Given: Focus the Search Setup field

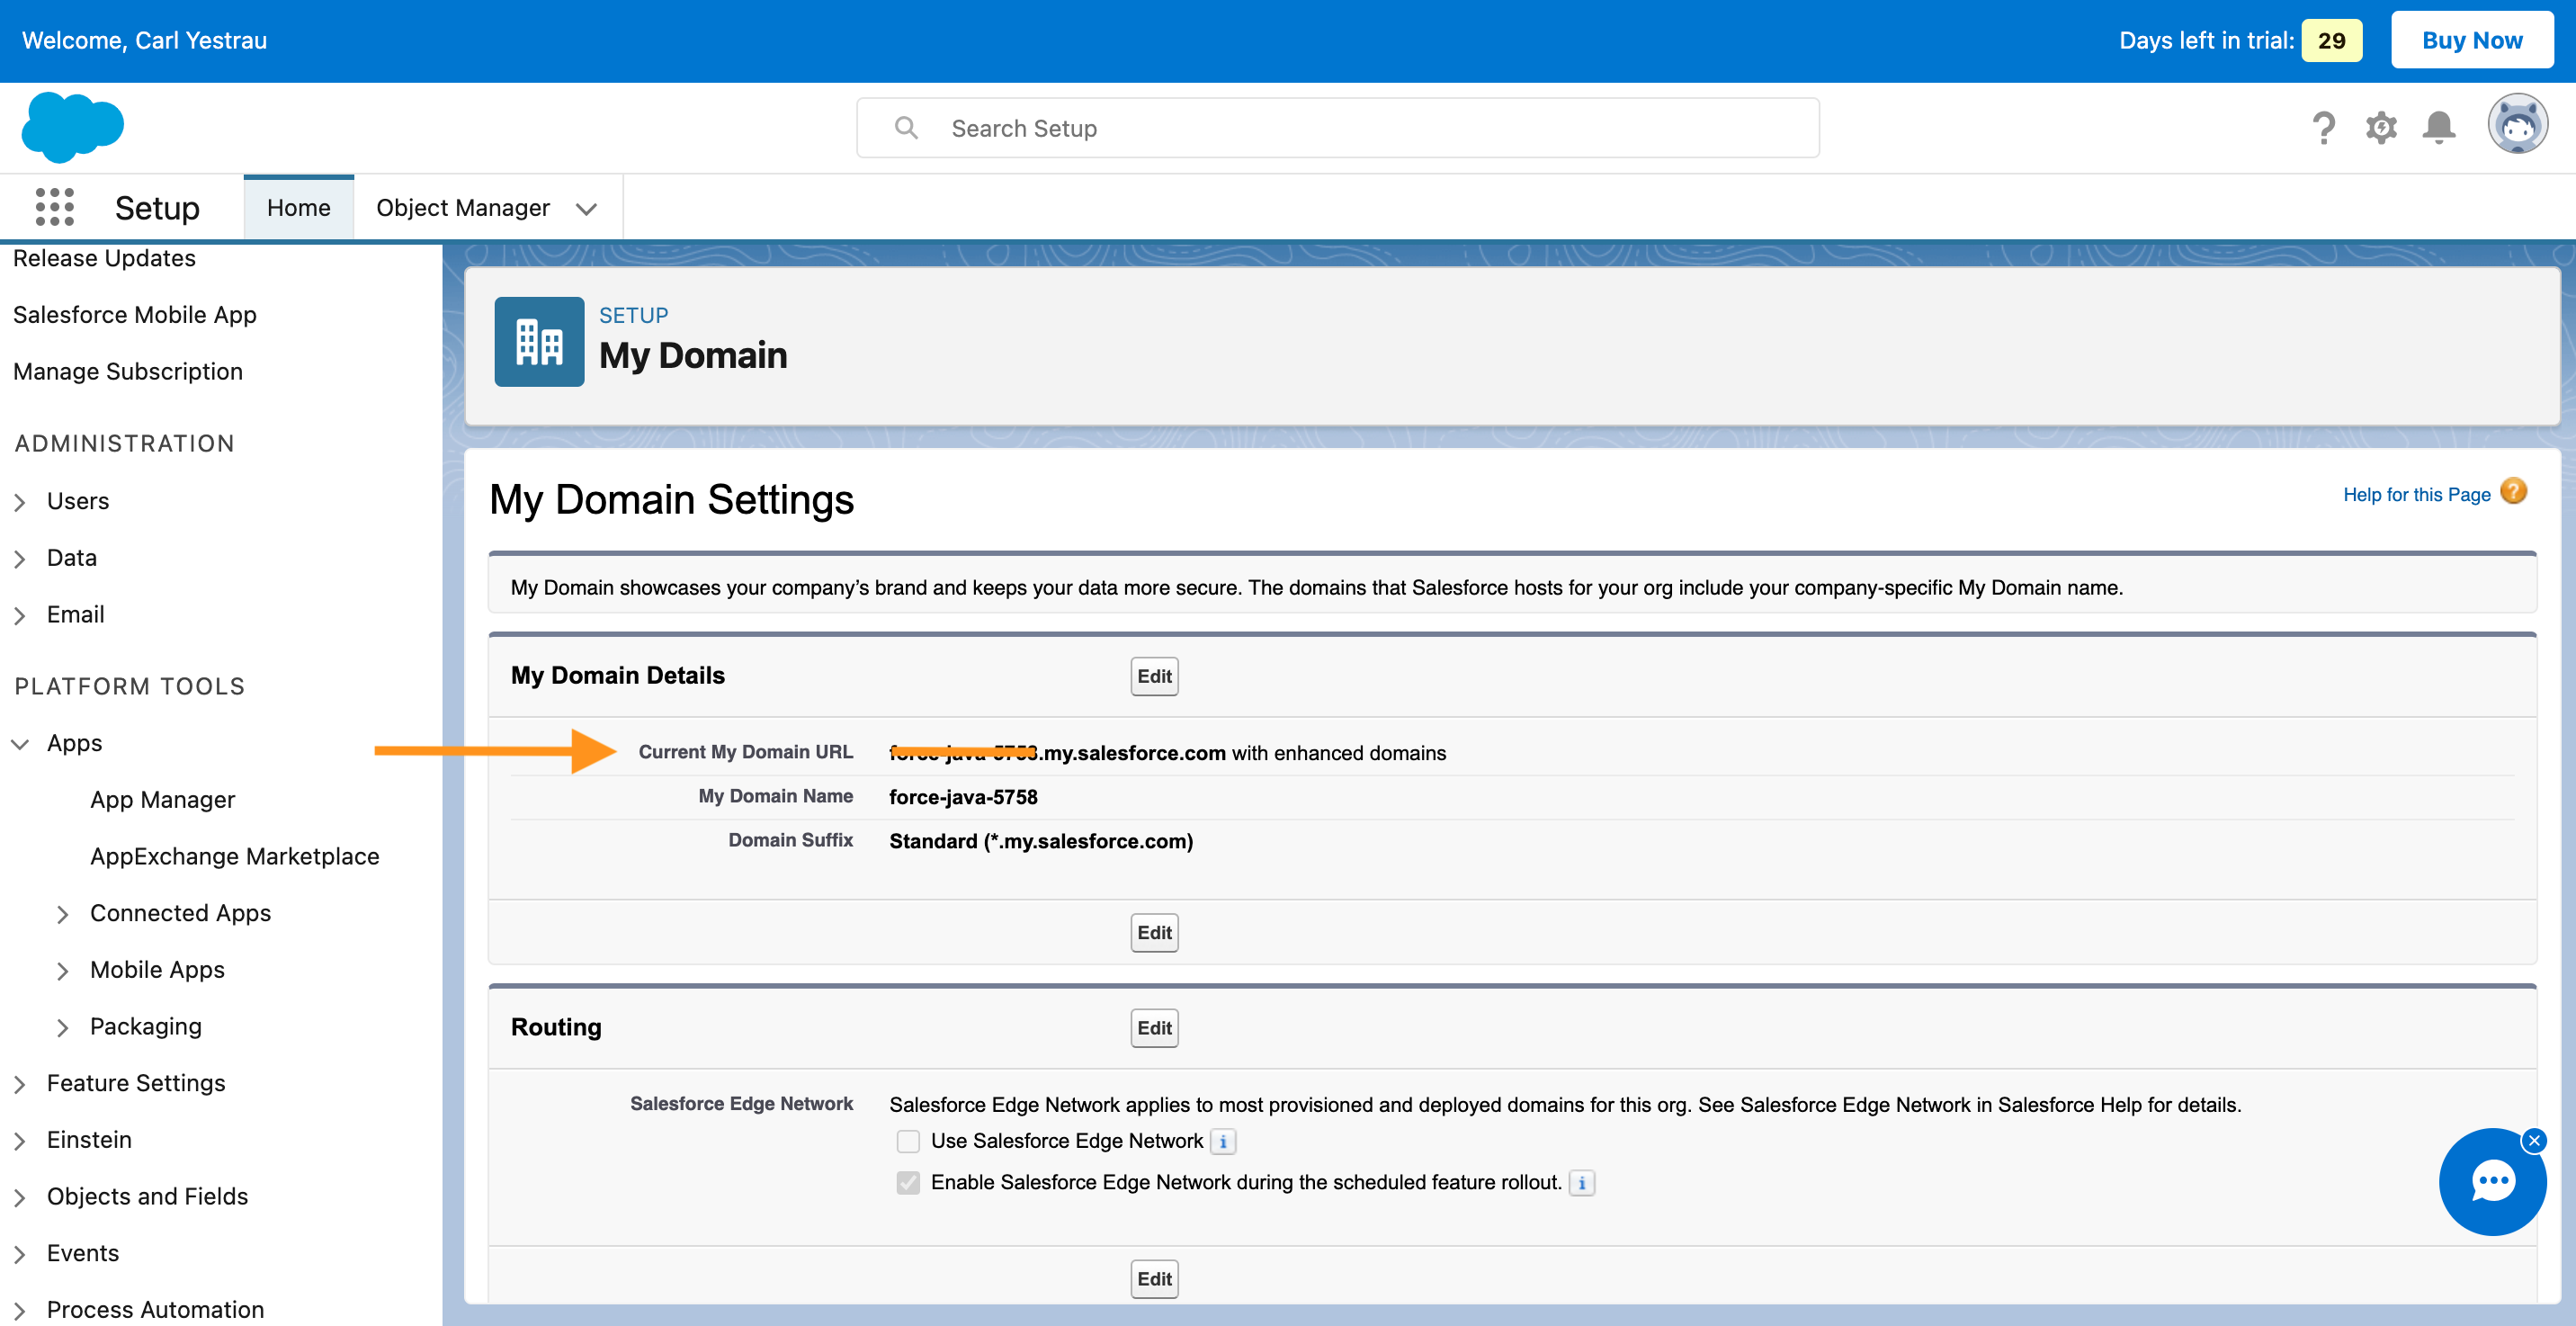Looking at the screenshot, I should (x=1337, y=128).
